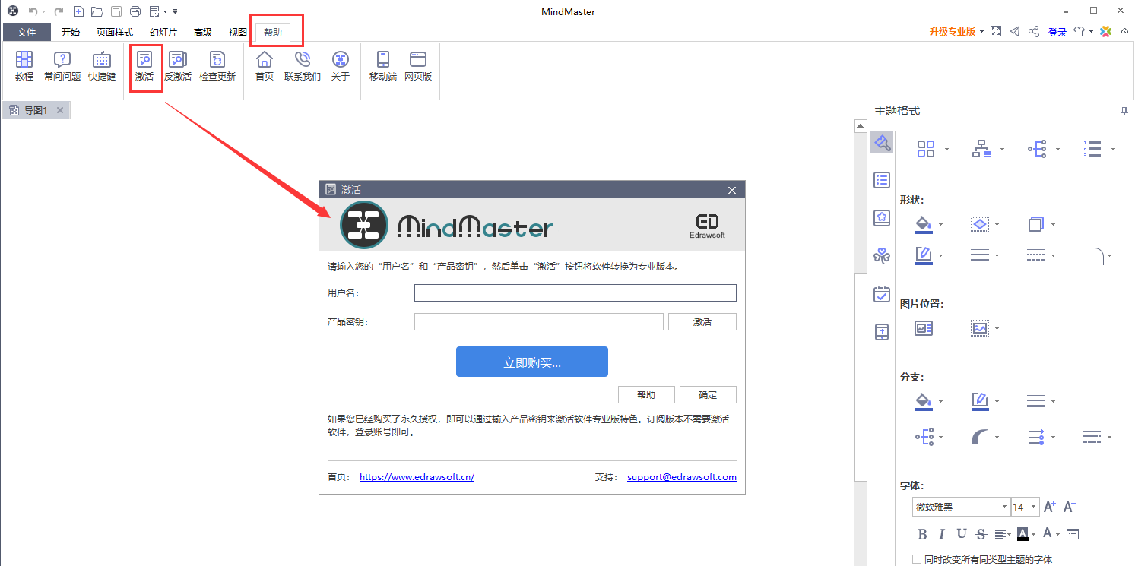Screen dimensions: 1135x566
Task: Open the font name 微软雅黑 dropdown
Action: click(1004, 507)
